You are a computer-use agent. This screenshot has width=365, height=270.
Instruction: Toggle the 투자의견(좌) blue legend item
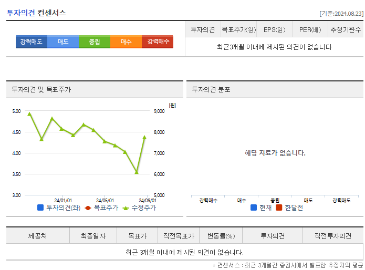click(x=59, y=207)
